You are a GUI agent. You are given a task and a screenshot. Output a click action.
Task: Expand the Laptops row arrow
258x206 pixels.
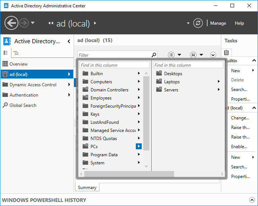(219, 81)
